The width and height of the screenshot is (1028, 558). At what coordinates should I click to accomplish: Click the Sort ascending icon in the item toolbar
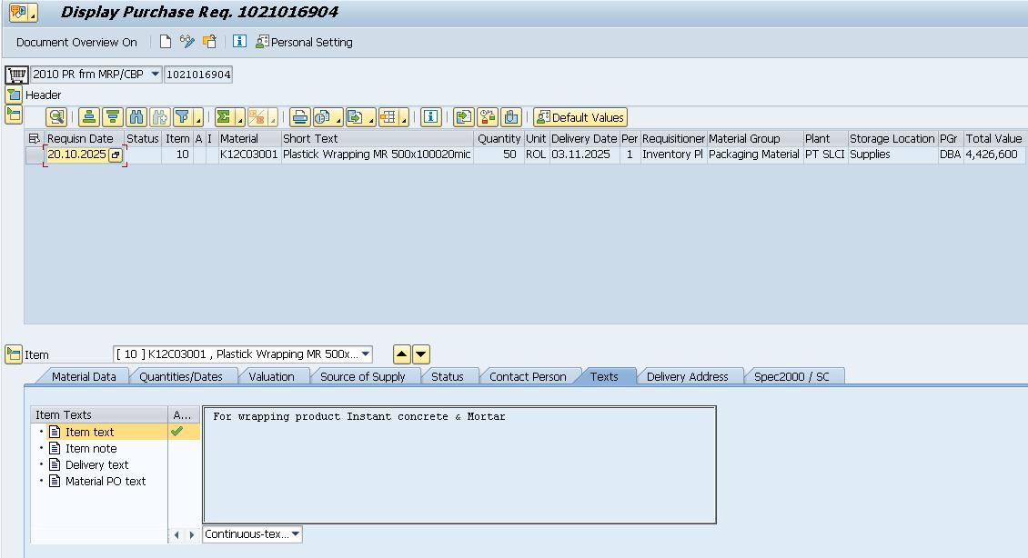point(88,117)
